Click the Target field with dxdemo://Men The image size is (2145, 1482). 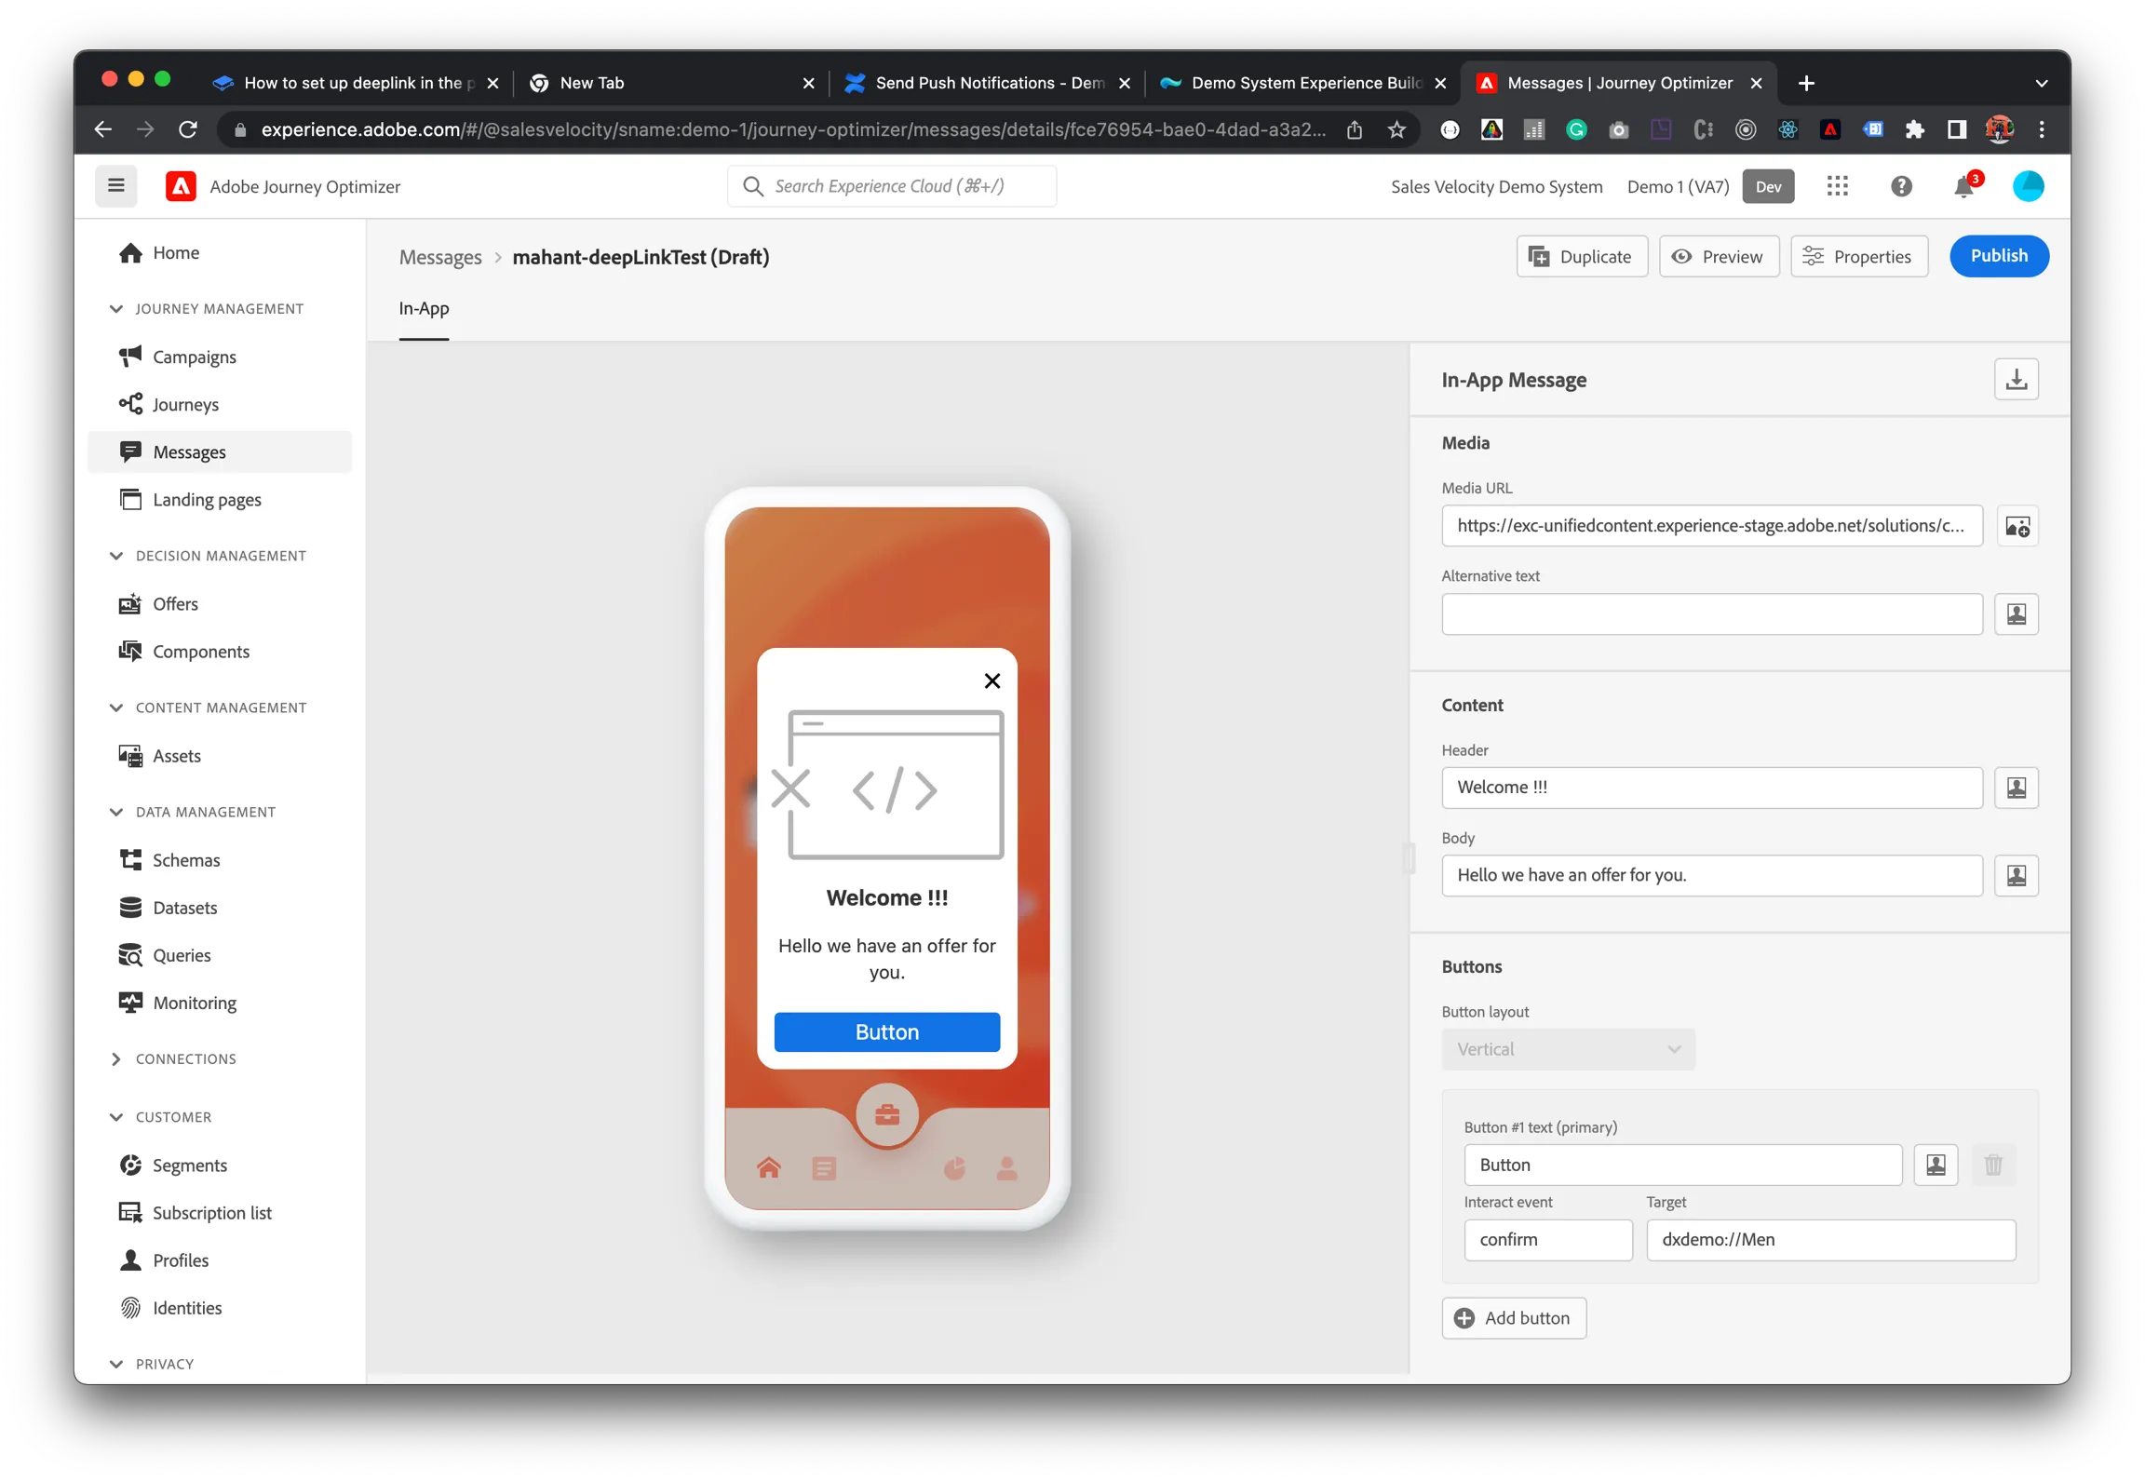tap(1830, 1240)
